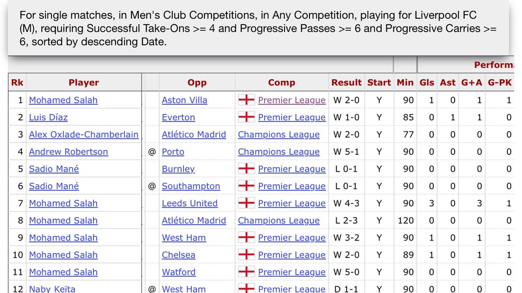Click England flag icon in Burnley row
The image size is (522, 293).
pyautogui.click(x=246, y=168)
